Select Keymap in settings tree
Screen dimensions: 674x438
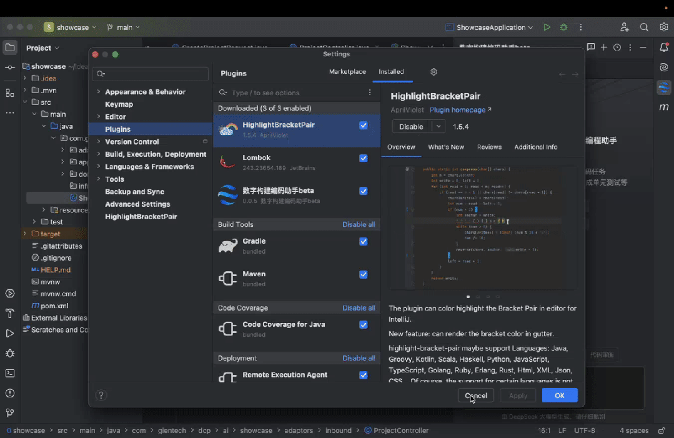[119, 104]
